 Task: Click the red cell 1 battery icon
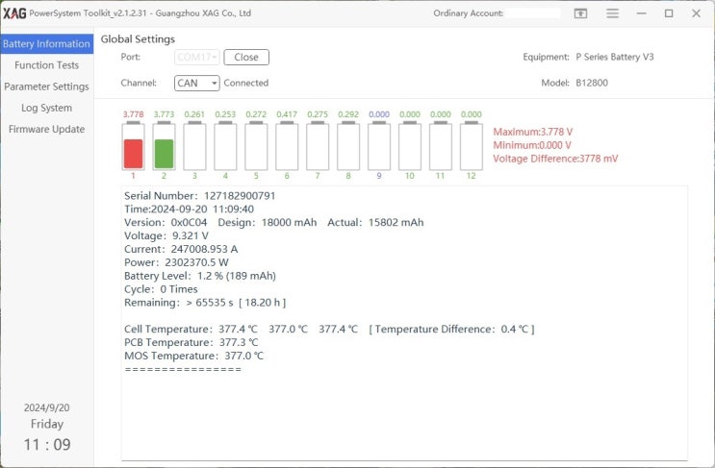pyautogui.click(x=134, y=147)
